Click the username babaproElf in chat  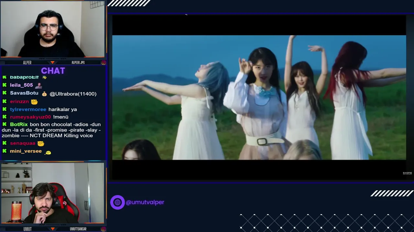pyautogui.click(x=24, y=77)
